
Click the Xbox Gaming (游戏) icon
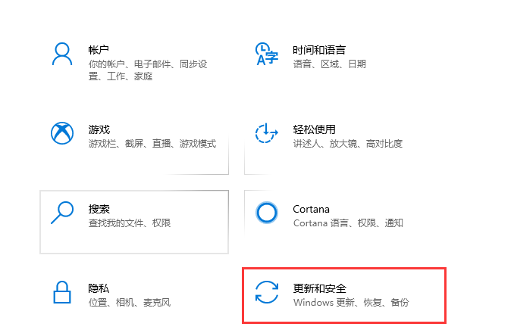61,133
